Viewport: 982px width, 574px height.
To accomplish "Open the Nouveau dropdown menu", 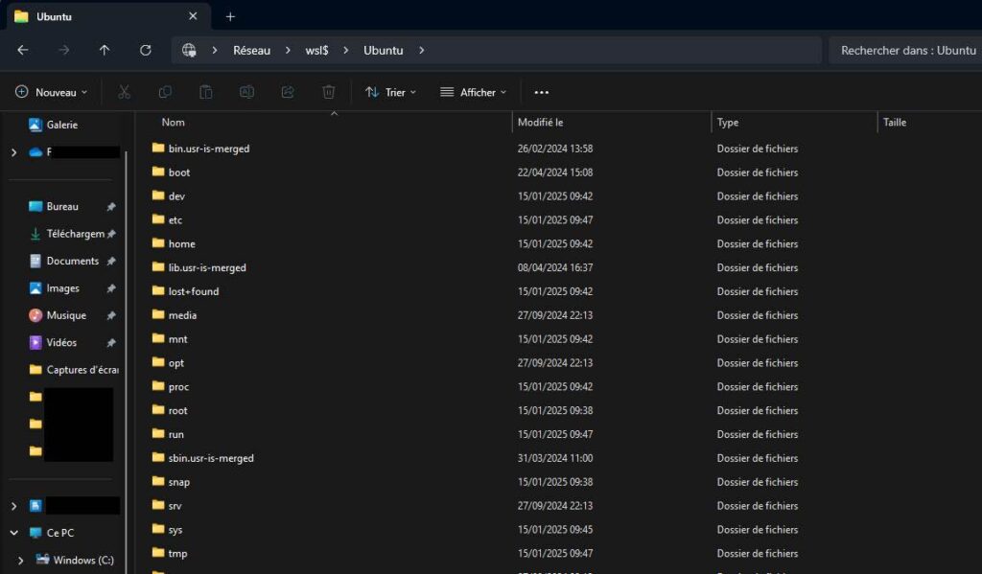I will 51,92.
